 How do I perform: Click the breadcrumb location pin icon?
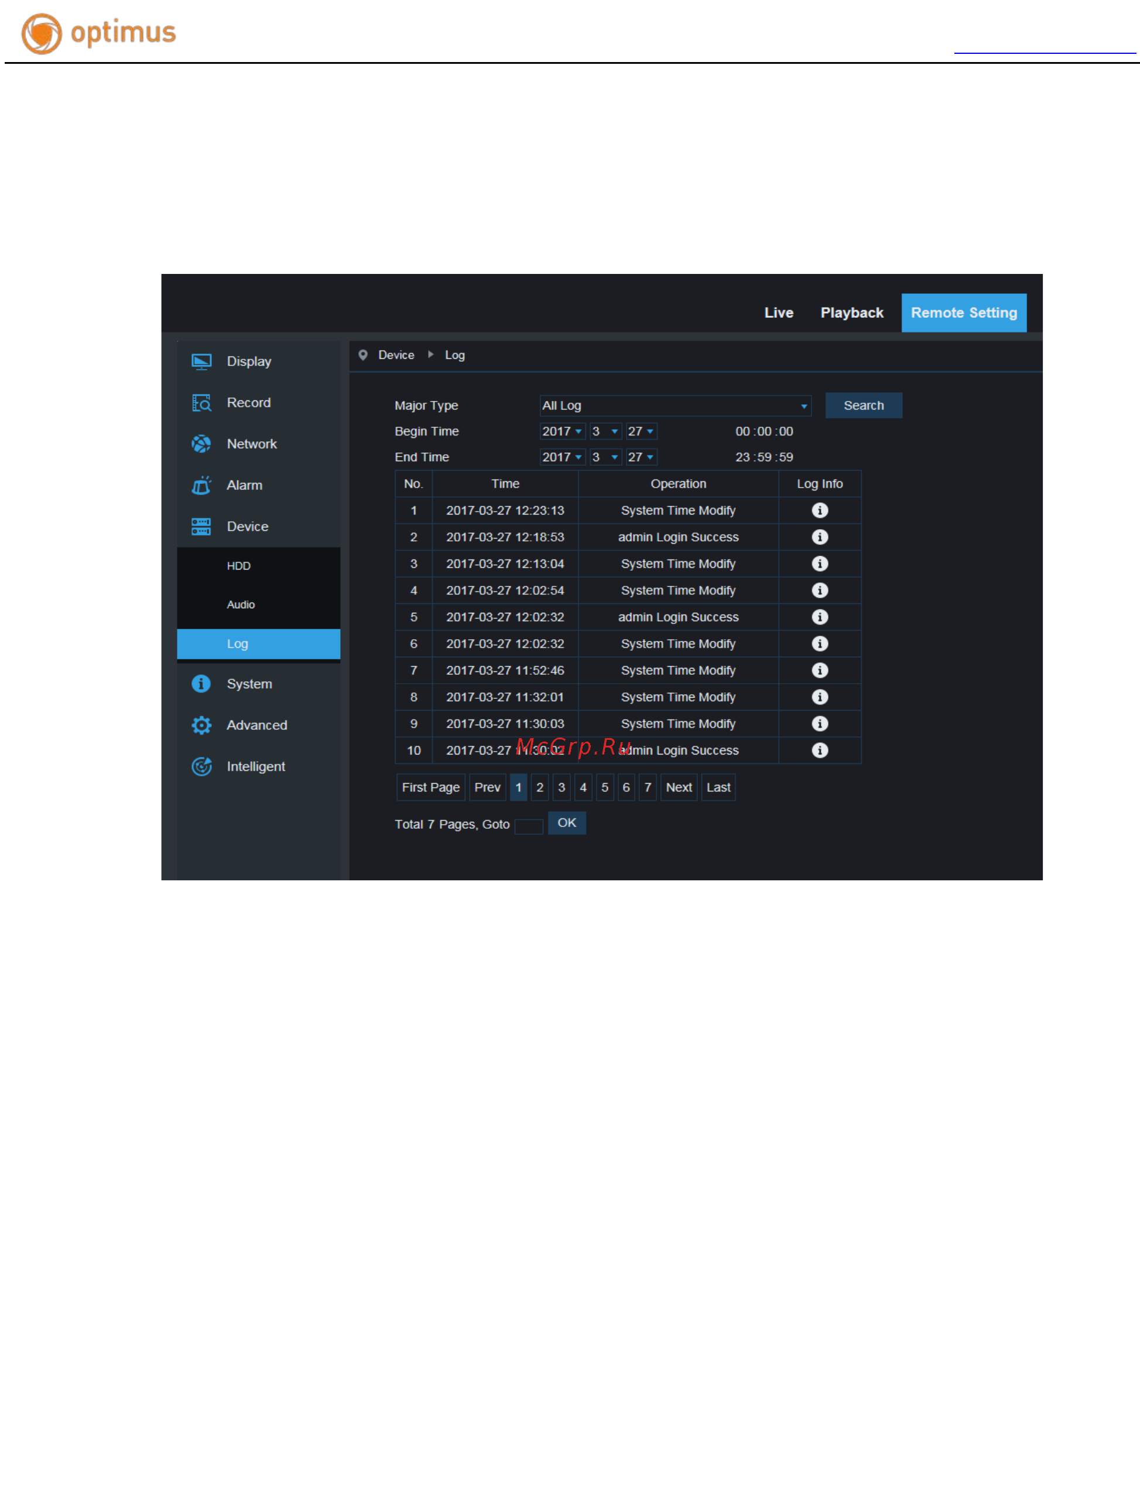coord(363,355)
